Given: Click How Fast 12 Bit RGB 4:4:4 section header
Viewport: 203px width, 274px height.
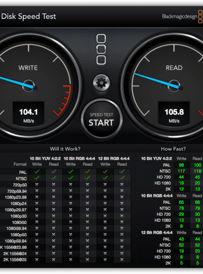Looking at the screenshot, I should pyautogui.click(x=157, y=233).
